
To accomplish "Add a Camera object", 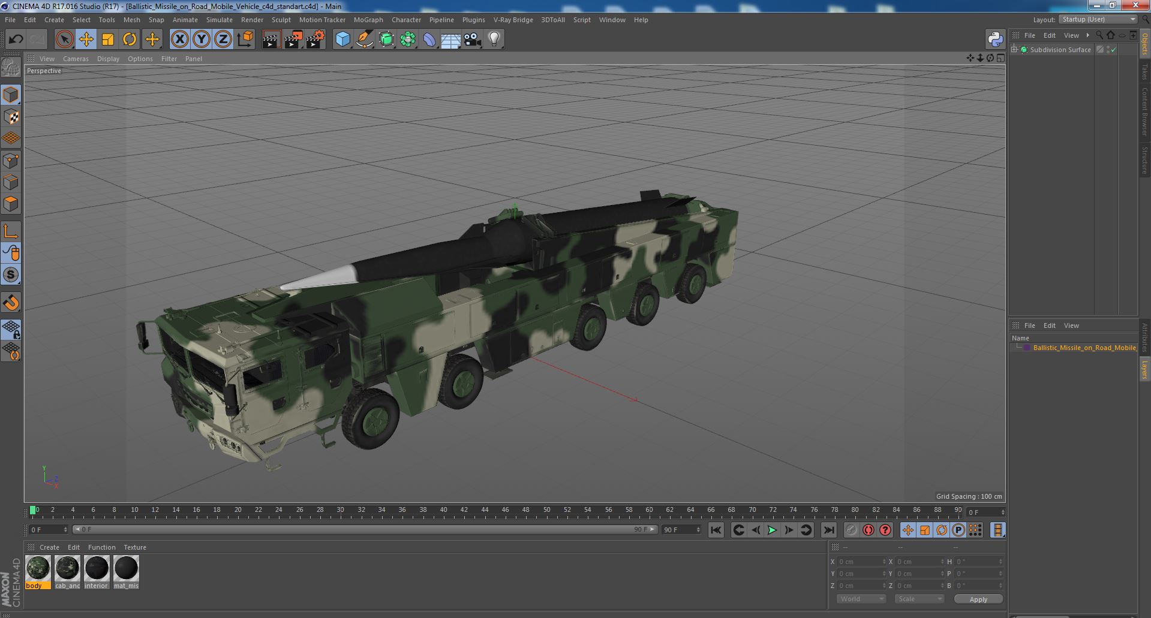I will click(x=473, y=40).
